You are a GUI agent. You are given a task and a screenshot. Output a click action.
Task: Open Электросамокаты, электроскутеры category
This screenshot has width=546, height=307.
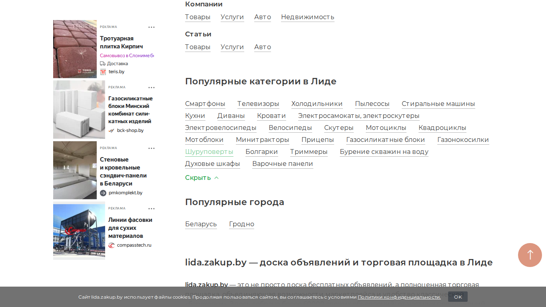pyautogui.click(x=359, y=116)
